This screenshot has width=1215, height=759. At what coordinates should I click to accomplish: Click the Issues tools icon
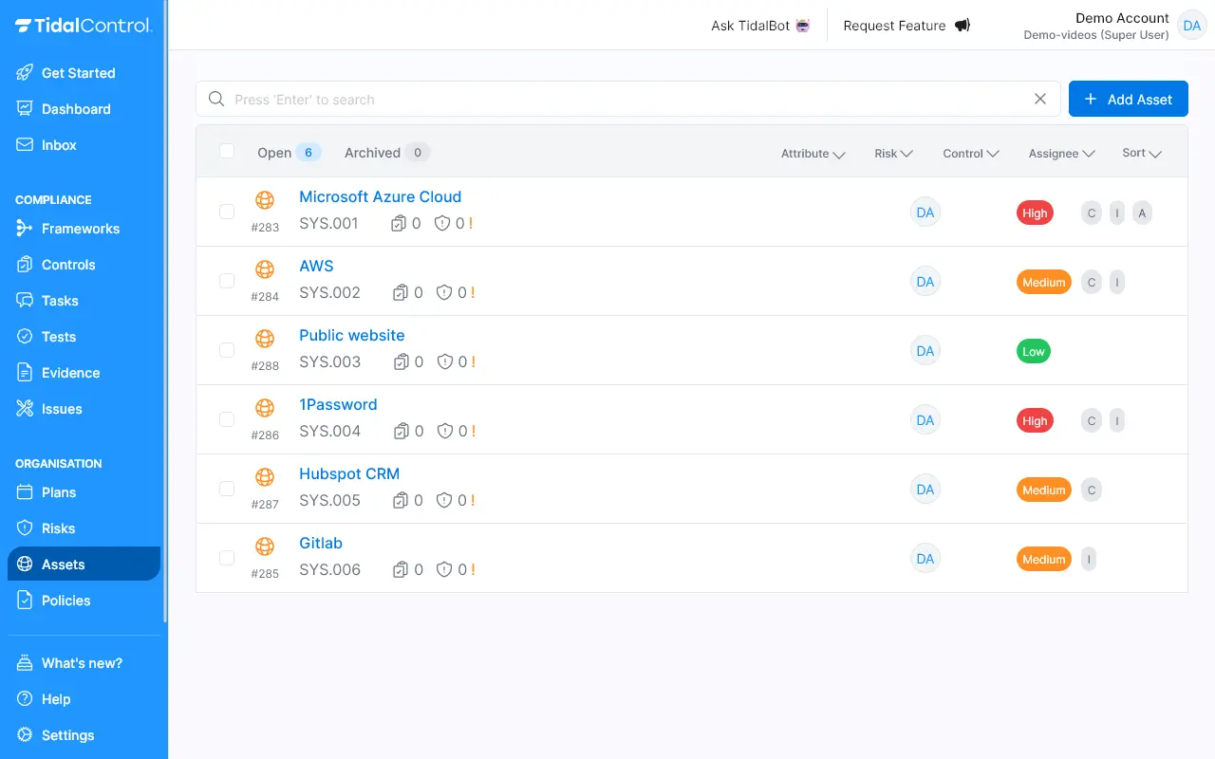tap(25, 409)
